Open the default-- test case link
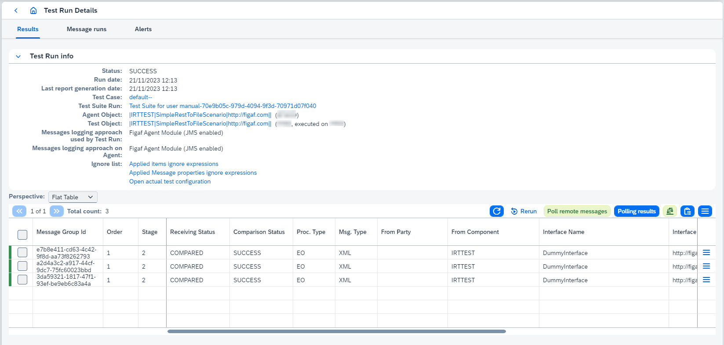This screenshot has height=345, width=724. [141, 97]
